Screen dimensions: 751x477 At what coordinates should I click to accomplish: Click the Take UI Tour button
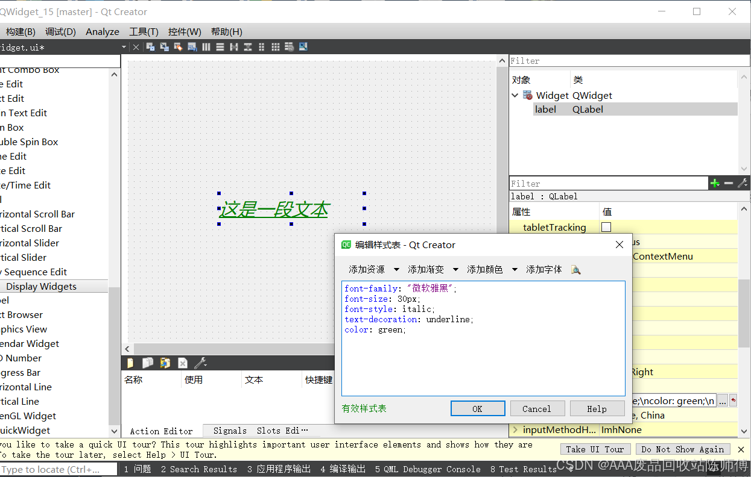[595, 449]
